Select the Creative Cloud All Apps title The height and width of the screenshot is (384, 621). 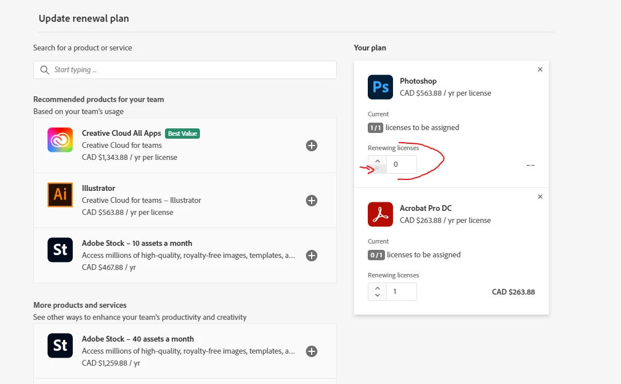click(121, 133)
